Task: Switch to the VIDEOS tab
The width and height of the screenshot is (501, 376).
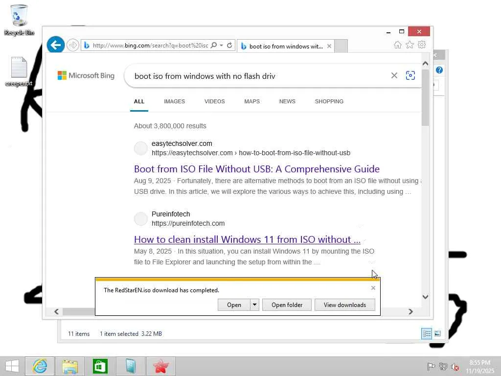Action: click(215, 101)
